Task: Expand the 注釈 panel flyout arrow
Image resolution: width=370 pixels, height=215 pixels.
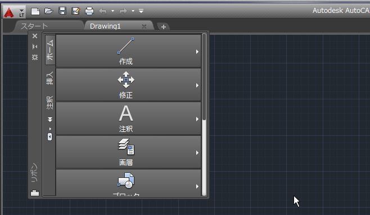Action: coord(197,119)
